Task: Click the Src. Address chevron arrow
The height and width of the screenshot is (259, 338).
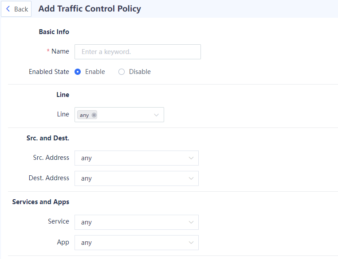Action: tap(191, 158)
